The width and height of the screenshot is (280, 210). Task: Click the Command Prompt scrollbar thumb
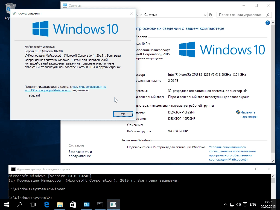click(273, 180)
